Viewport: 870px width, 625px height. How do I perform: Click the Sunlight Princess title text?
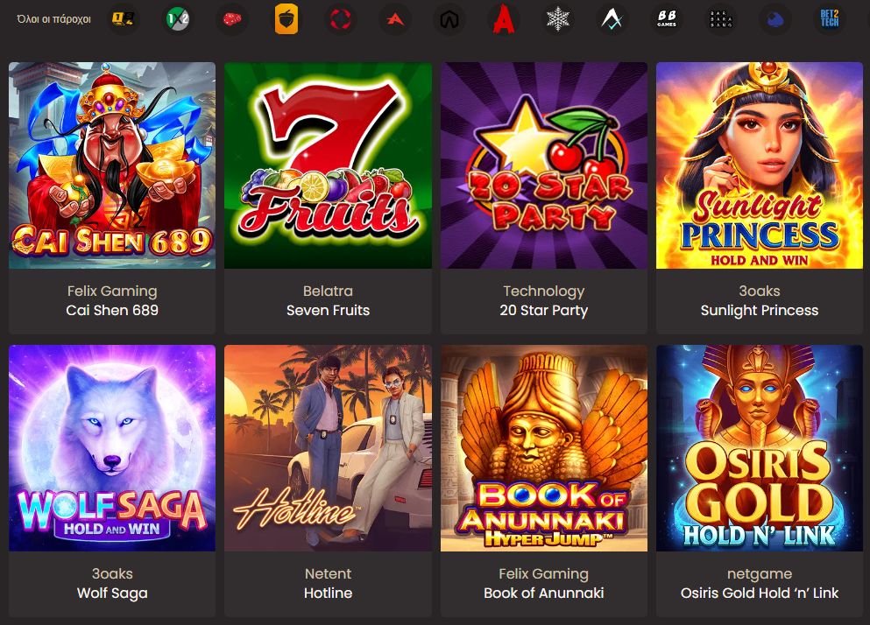pos(760,310)
